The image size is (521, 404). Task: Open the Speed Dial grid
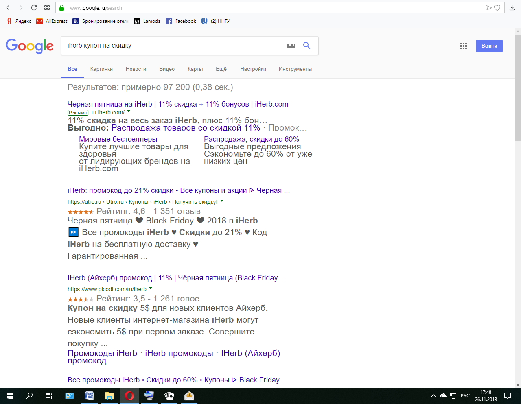click(x=47, y=8)
